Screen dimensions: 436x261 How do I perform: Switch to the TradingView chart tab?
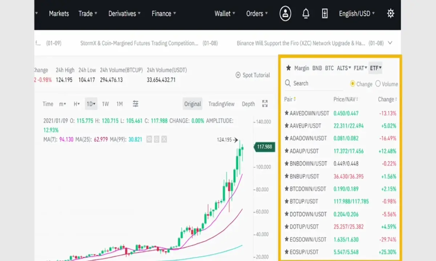pos(221,104)
